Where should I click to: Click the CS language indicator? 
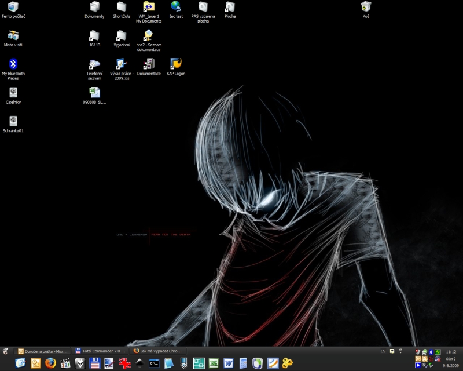click(x=383, y=351)
